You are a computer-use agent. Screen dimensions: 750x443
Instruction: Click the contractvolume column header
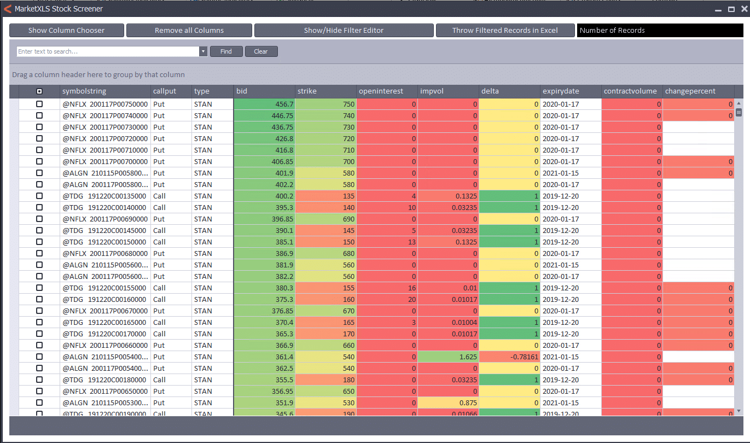tap(632, 91)
